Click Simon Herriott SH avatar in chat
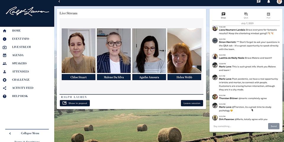The image size is (284, 142). point(215,41)
